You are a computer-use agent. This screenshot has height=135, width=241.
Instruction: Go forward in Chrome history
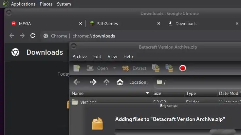point(22,36)
